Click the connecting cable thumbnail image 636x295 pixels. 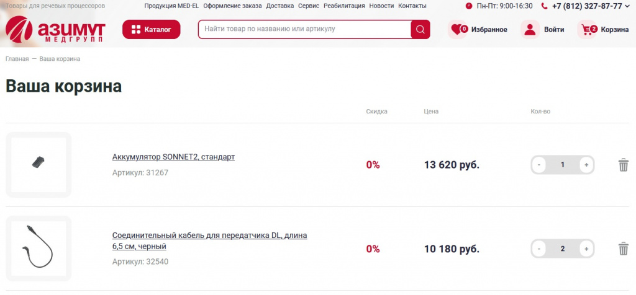tap(39, 249)
